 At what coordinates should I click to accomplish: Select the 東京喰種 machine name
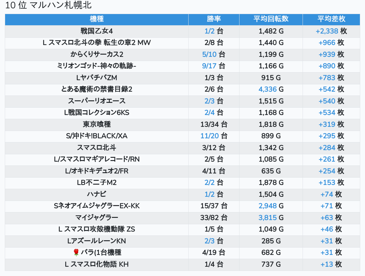pyautogui.click(x=97, y=124)
